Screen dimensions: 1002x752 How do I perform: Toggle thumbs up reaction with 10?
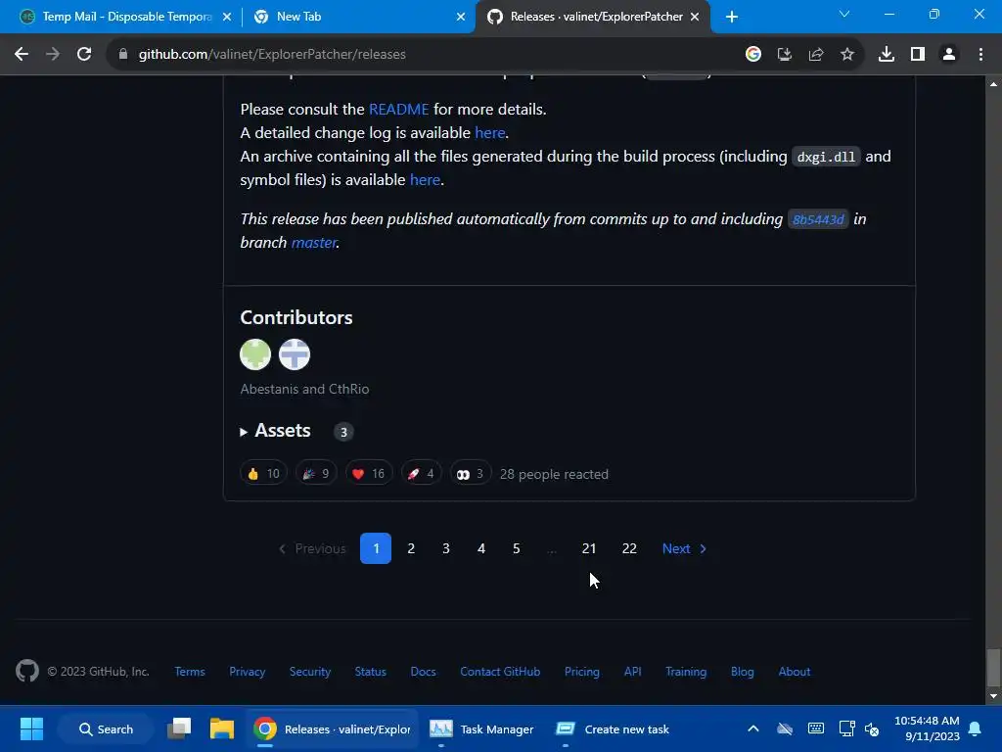tap(264, 474)
